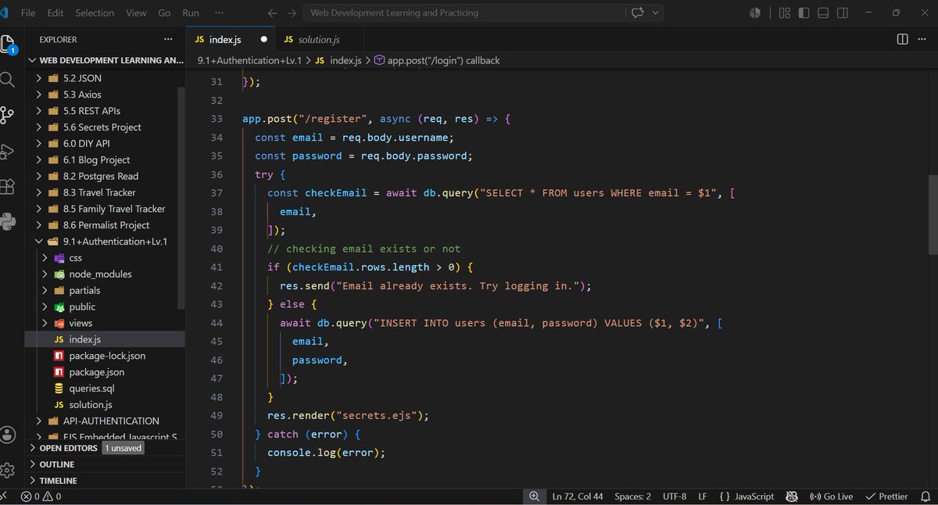Open the File menu
The width and height of the screenshot is (938, 505).
pos(28,13)
